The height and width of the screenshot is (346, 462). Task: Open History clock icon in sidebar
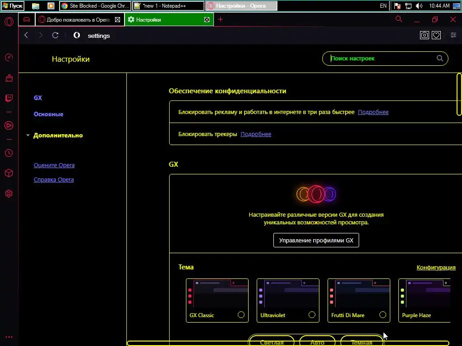point(9,153)
